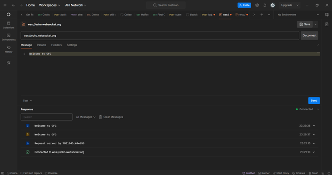Open the user avatar menu

tap(272, 5)
